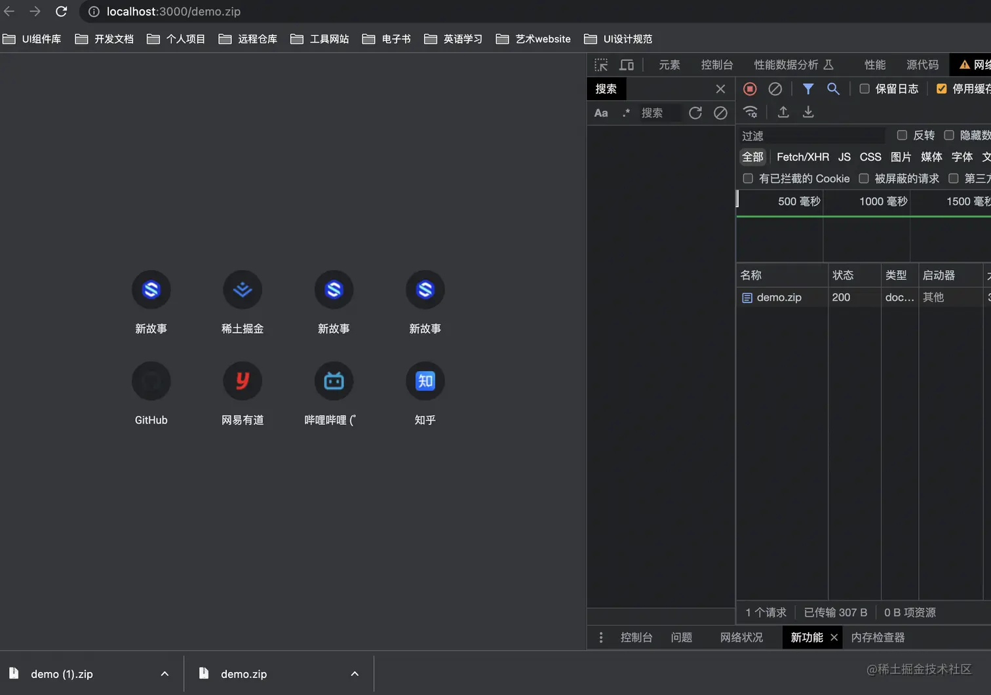This screenshot has width=991, height=695.
Task: Open the 内存检查器 drawer tab
Action: coord(878,637)
